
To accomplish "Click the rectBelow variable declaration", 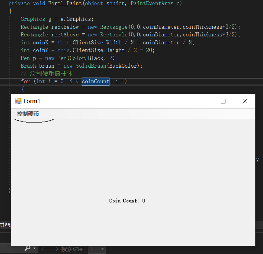I will pos(65,27).
